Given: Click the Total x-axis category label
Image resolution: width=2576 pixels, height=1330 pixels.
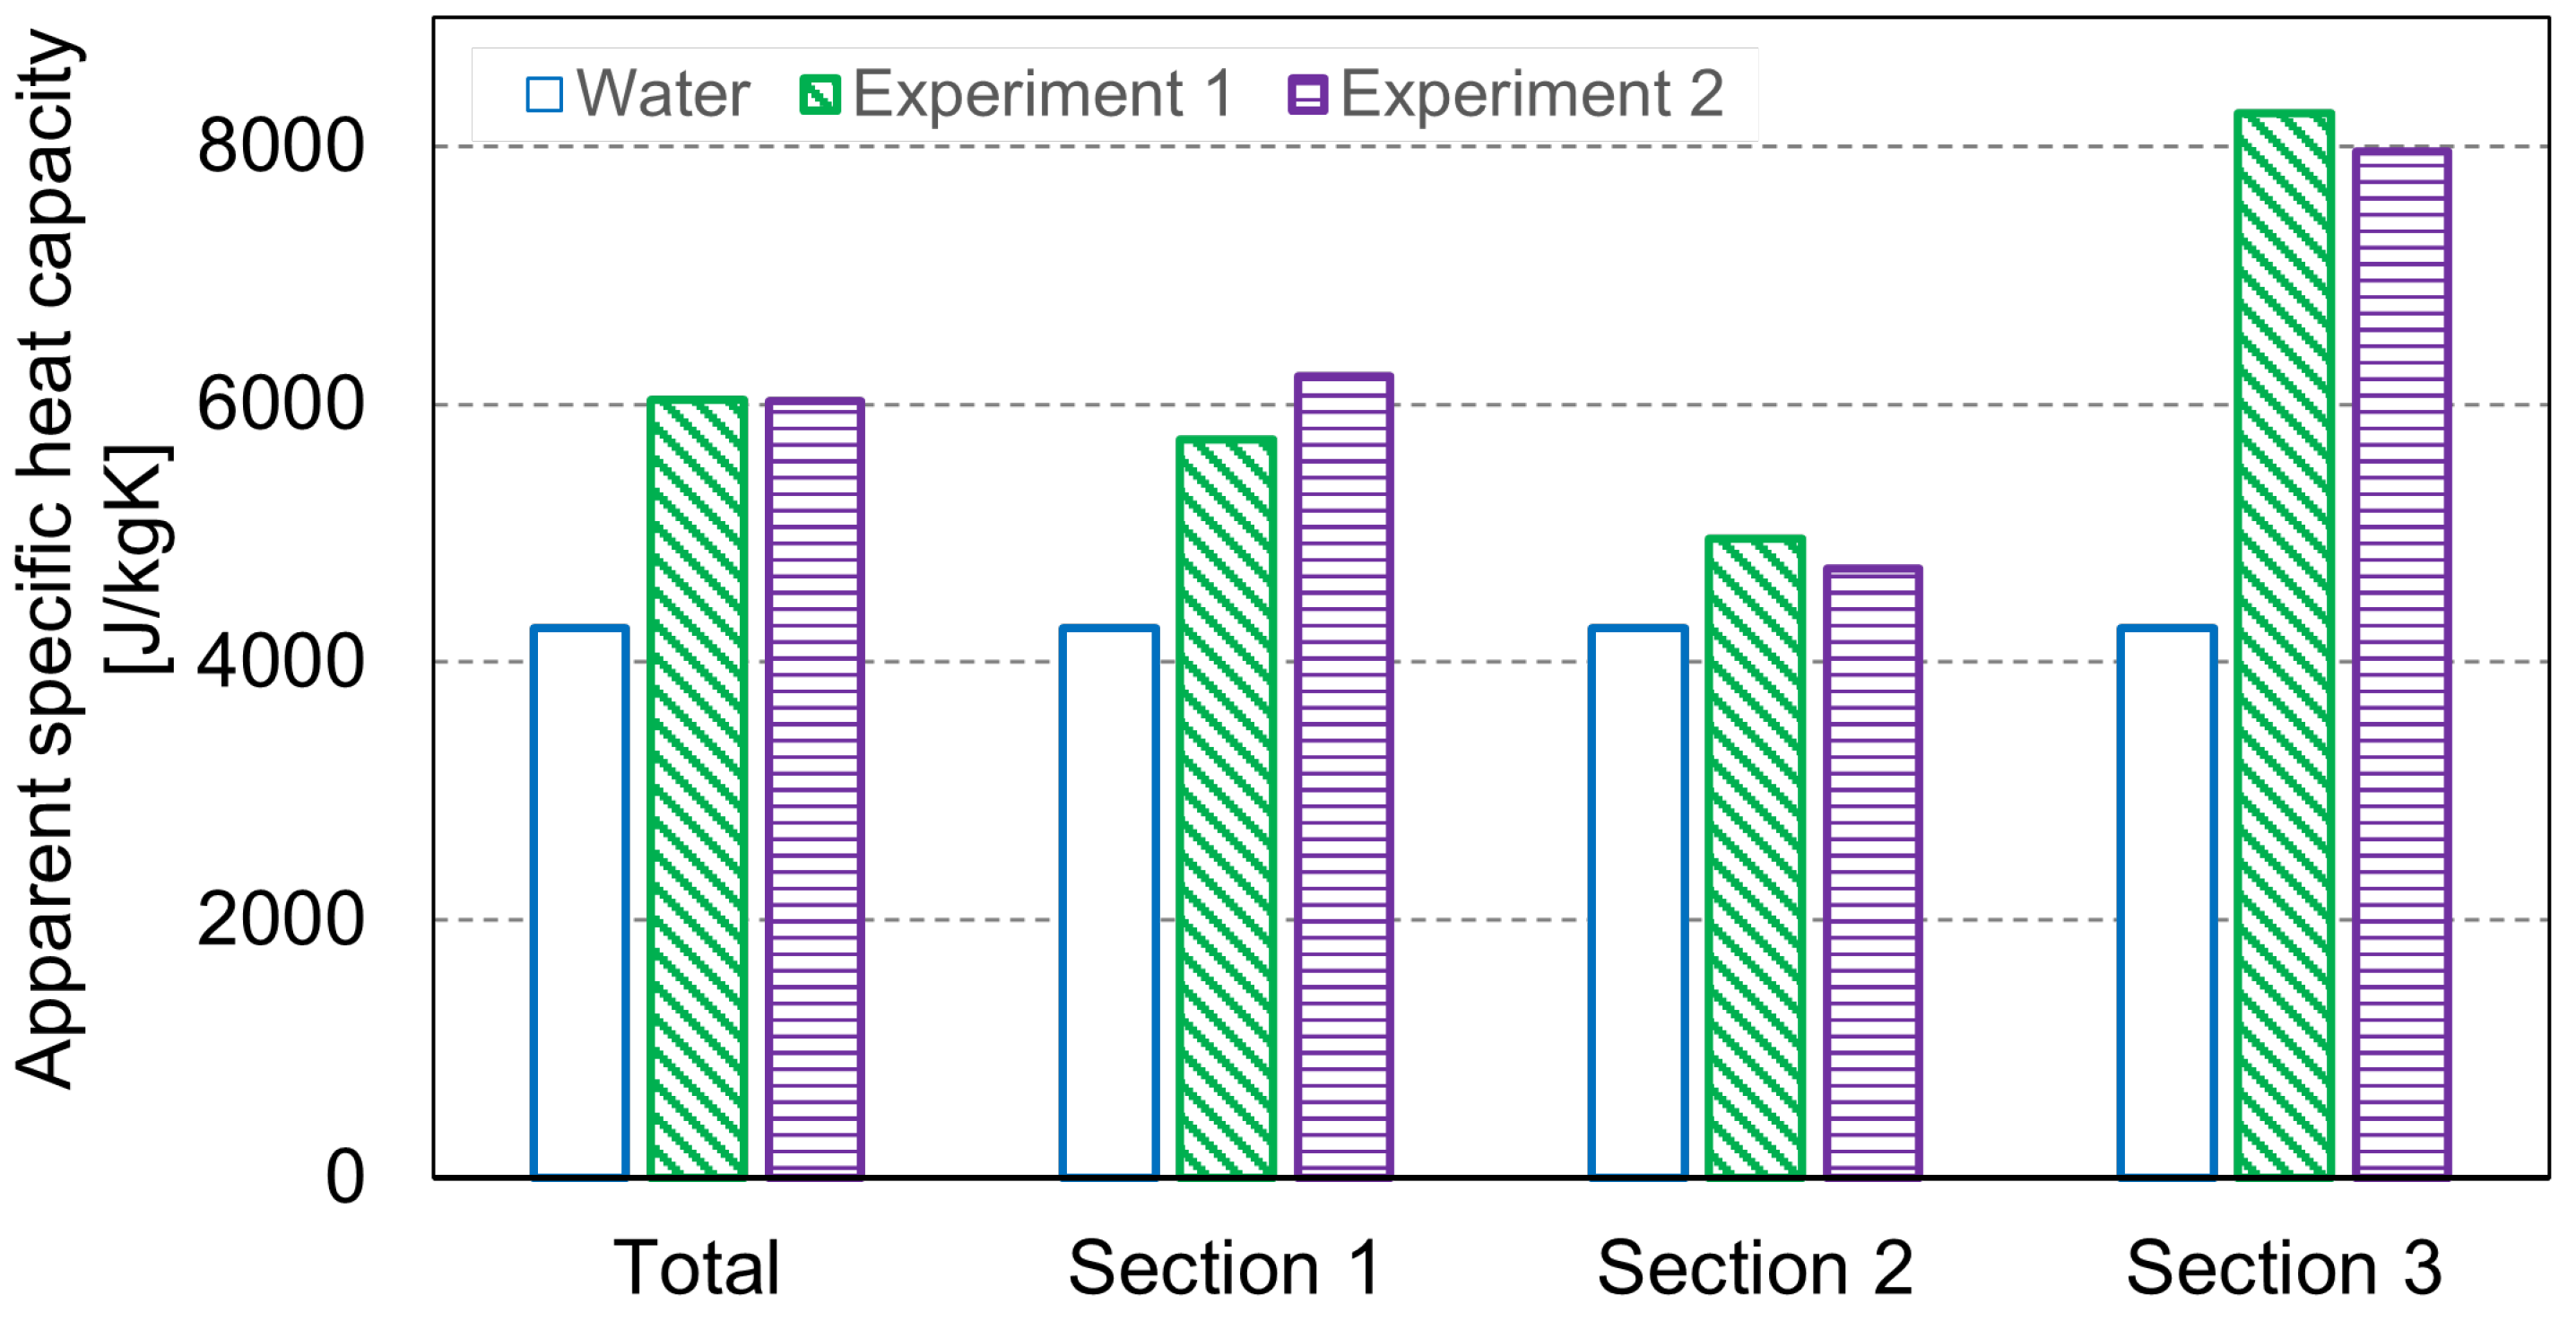Looking at the screenshot, I should coord(696,1268).
